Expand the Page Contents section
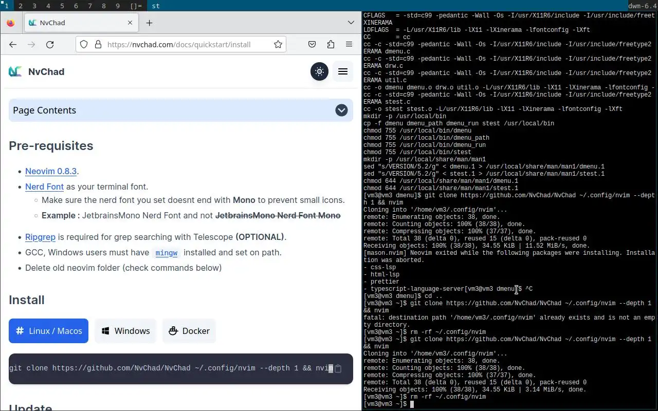This screenshot has width=658, height=411. [x=181, y=110]
